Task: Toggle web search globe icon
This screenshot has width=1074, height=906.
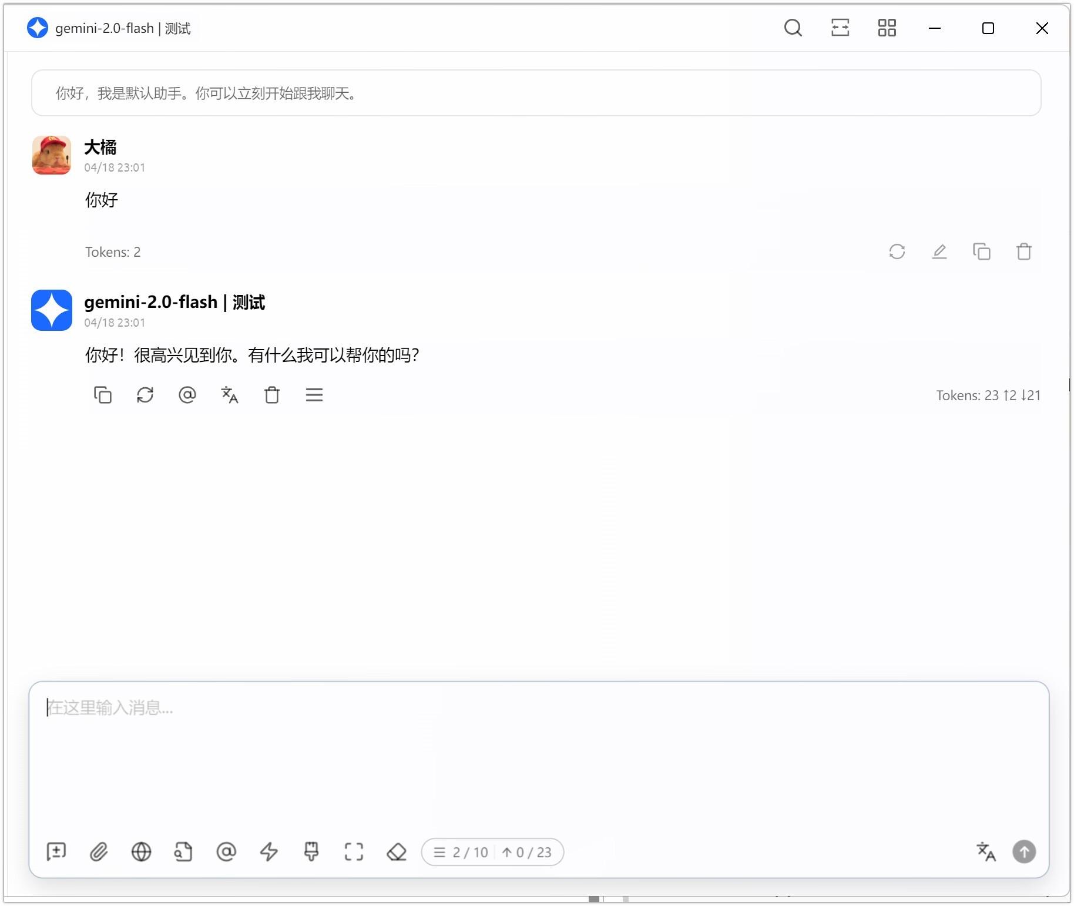Action: coord(141,851)
